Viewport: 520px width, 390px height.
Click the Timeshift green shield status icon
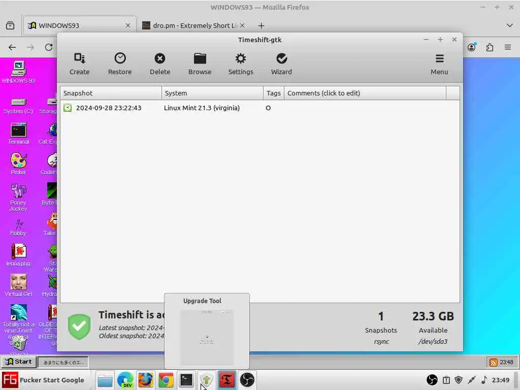tap(79, 327)
